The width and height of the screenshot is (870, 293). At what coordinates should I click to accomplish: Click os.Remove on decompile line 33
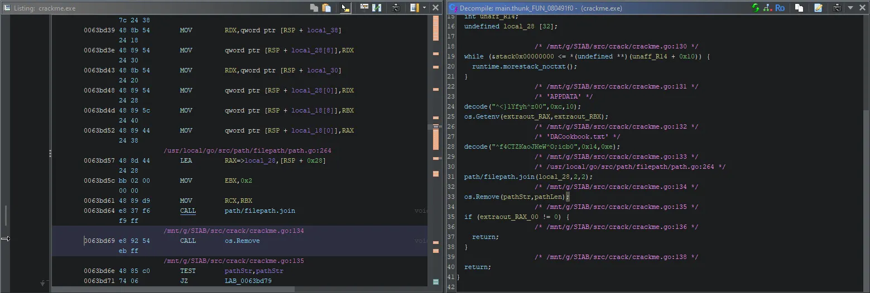point(482,197)
